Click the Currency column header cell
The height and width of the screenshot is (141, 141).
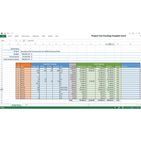(x=118, y=66)
